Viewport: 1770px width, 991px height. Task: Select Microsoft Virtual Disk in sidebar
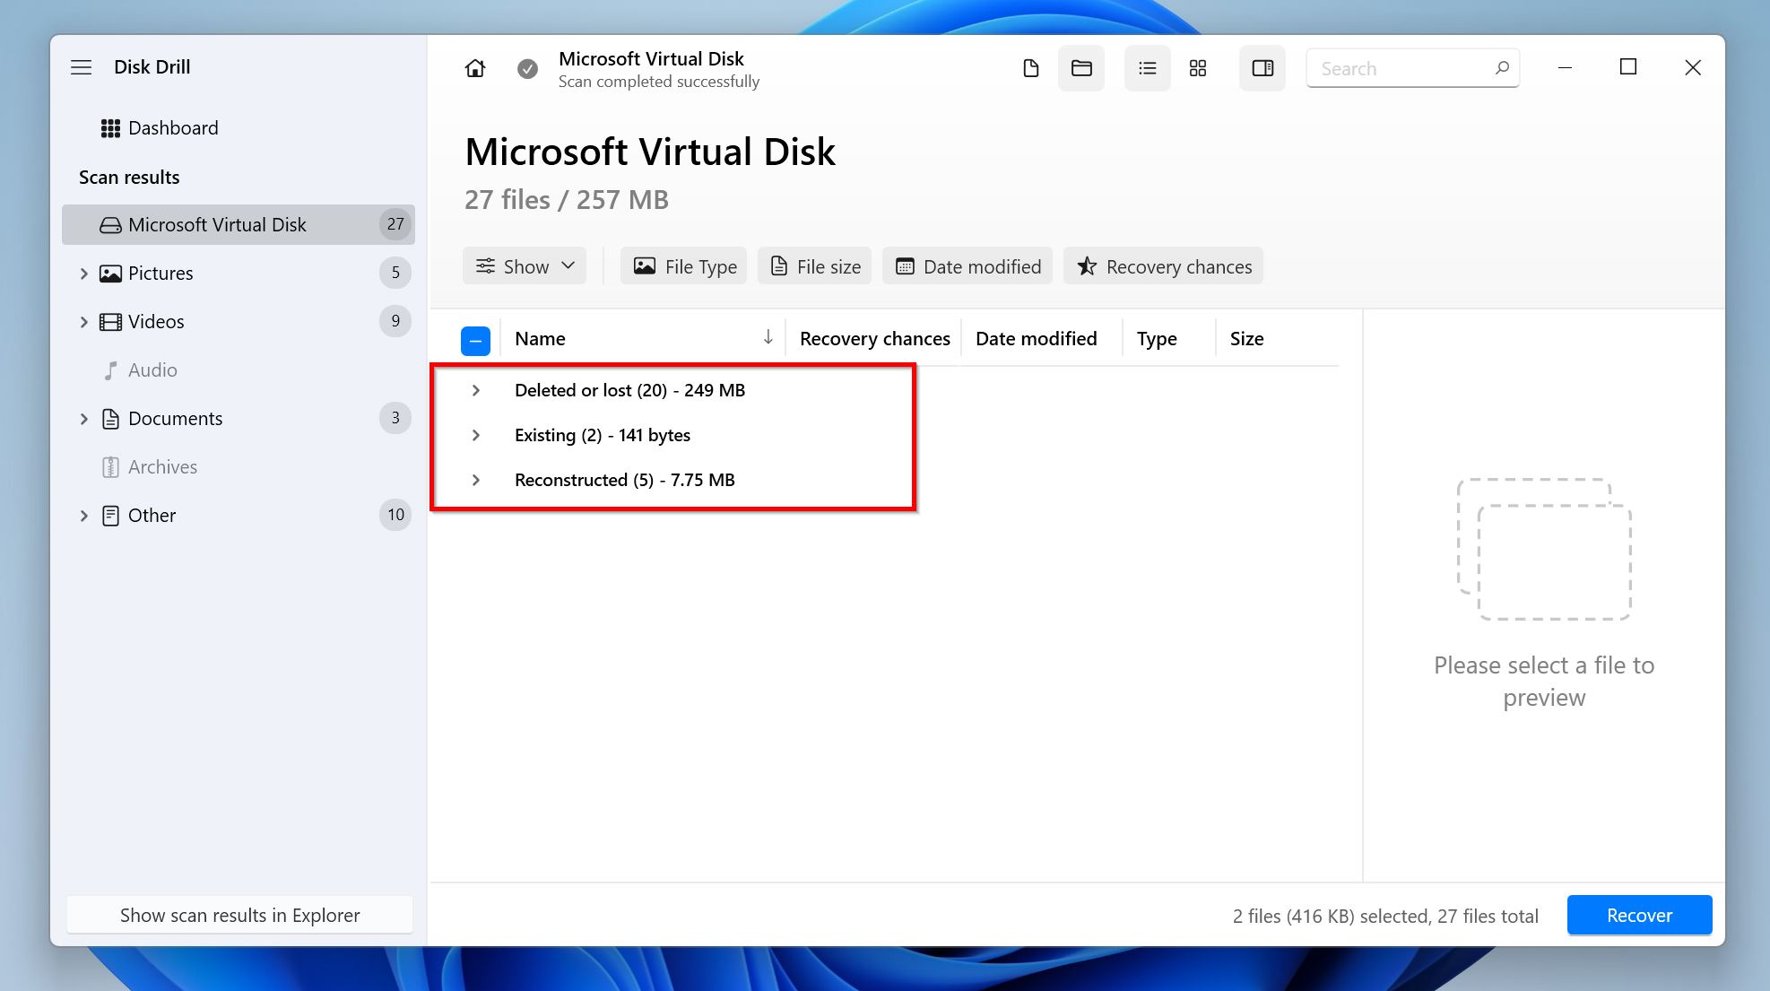coord(217,224)
